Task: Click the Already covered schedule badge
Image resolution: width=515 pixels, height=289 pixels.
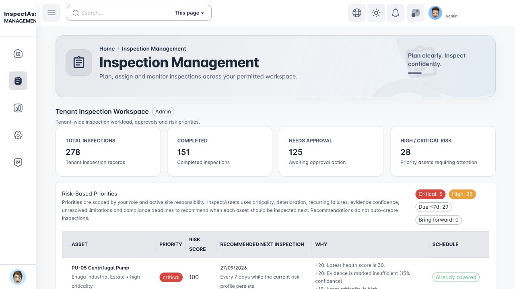Action: (x=456, y=277)
